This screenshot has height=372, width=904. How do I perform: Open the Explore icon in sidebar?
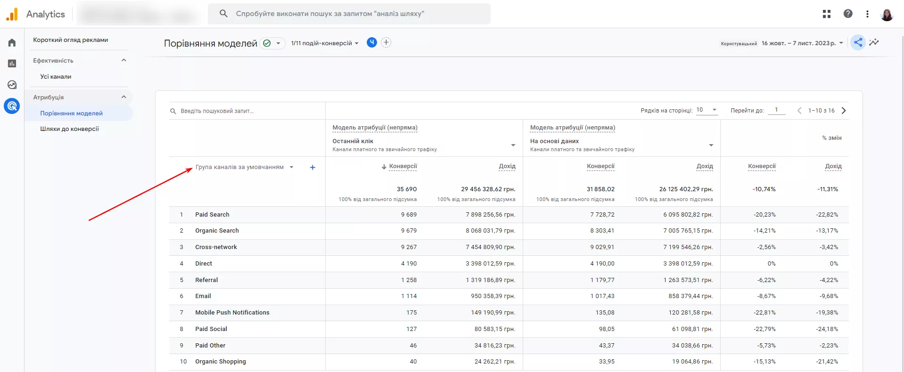point(12,85)
